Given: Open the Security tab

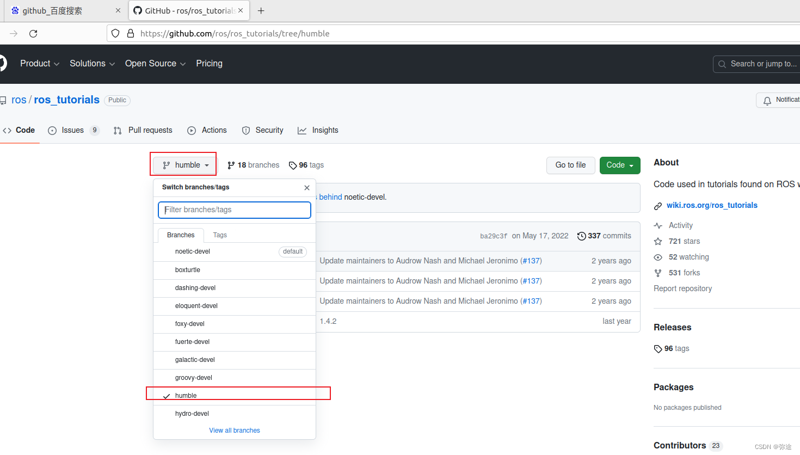Looking at the screenshot, I should click(262, 130).
